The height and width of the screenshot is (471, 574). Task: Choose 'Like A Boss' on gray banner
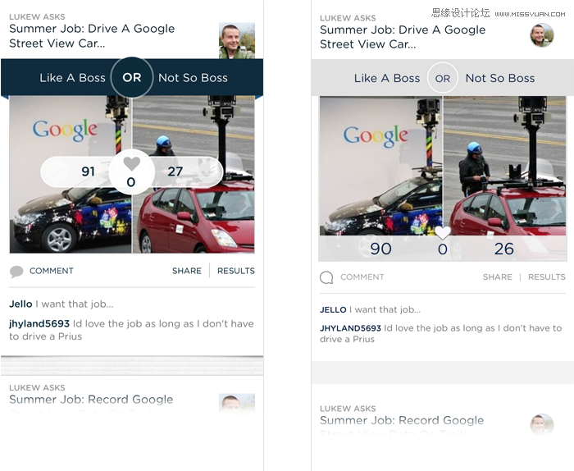(x=387, y=78)
